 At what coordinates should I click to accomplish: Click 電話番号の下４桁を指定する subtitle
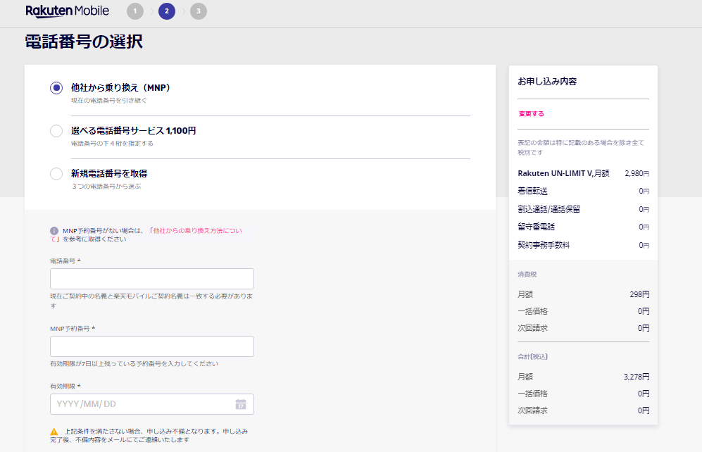pyautogui.click(x=113, y=144)
